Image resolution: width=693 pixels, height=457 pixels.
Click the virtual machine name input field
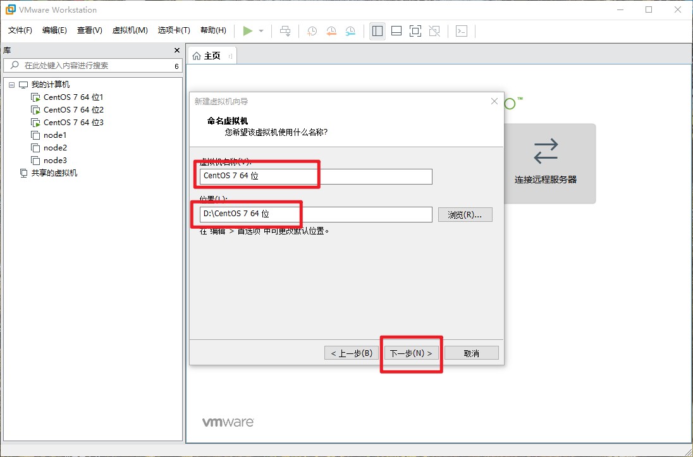pos(316,176)
